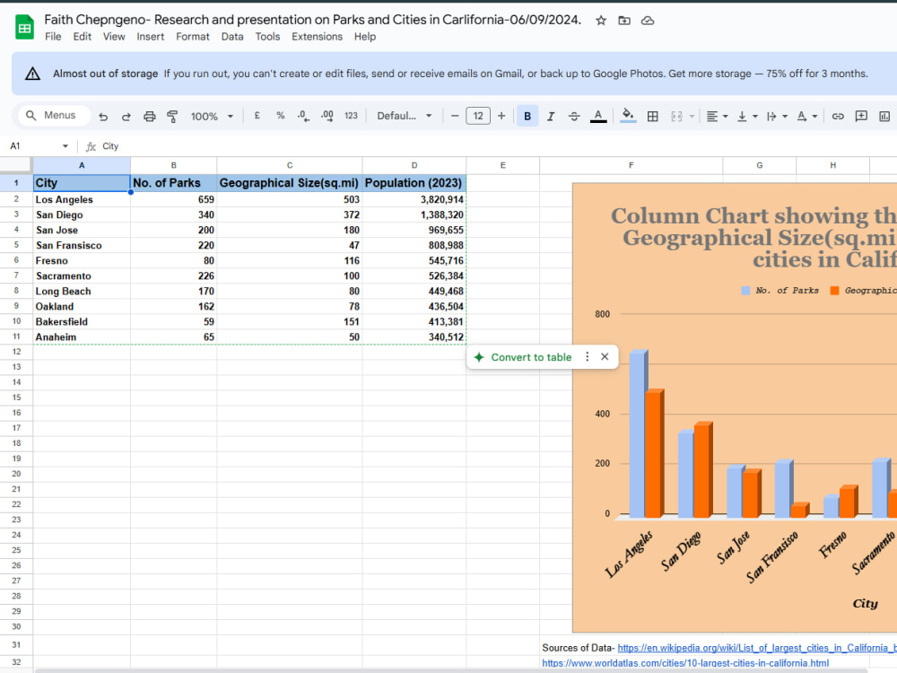The width and height of the screenshot is (897, 673).
Task: Open the name box dropdown arrow
Action: (65, 146)
